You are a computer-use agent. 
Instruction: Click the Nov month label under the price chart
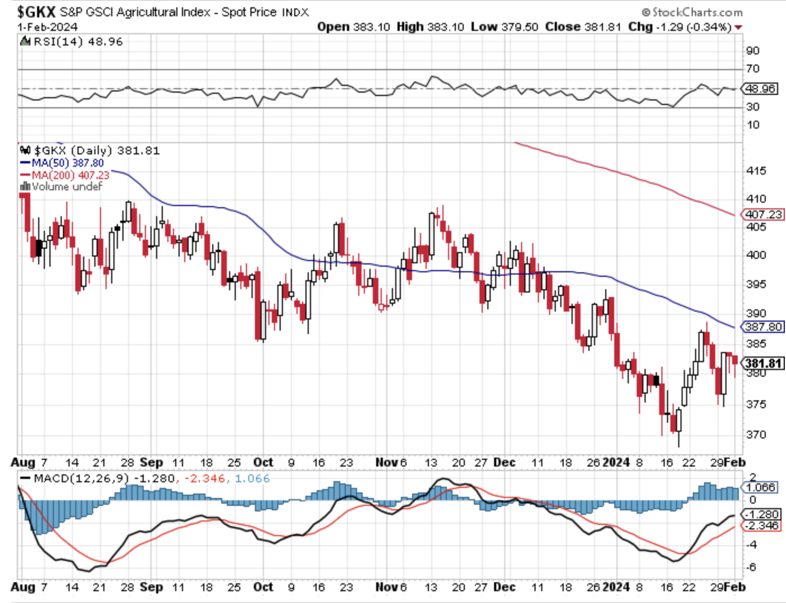click(387, 463)
